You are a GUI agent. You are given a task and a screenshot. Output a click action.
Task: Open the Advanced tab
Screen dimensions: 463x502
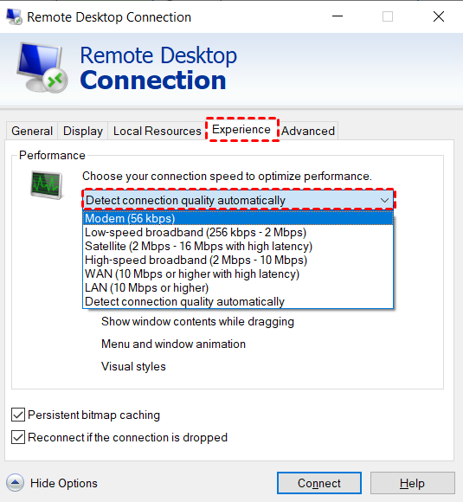pyautogui.click(x=308, y=131)
